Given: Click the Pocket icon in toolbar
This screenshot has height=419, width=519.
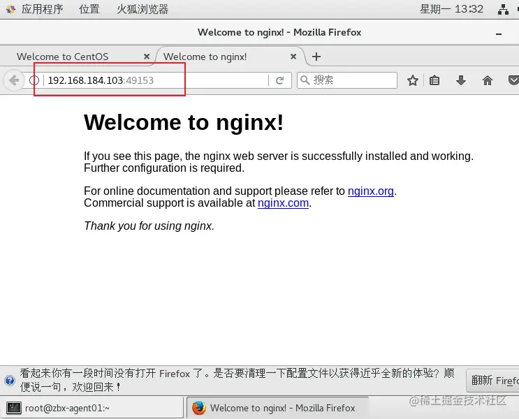Looking at the screenshot, I should tap(513, 80).
